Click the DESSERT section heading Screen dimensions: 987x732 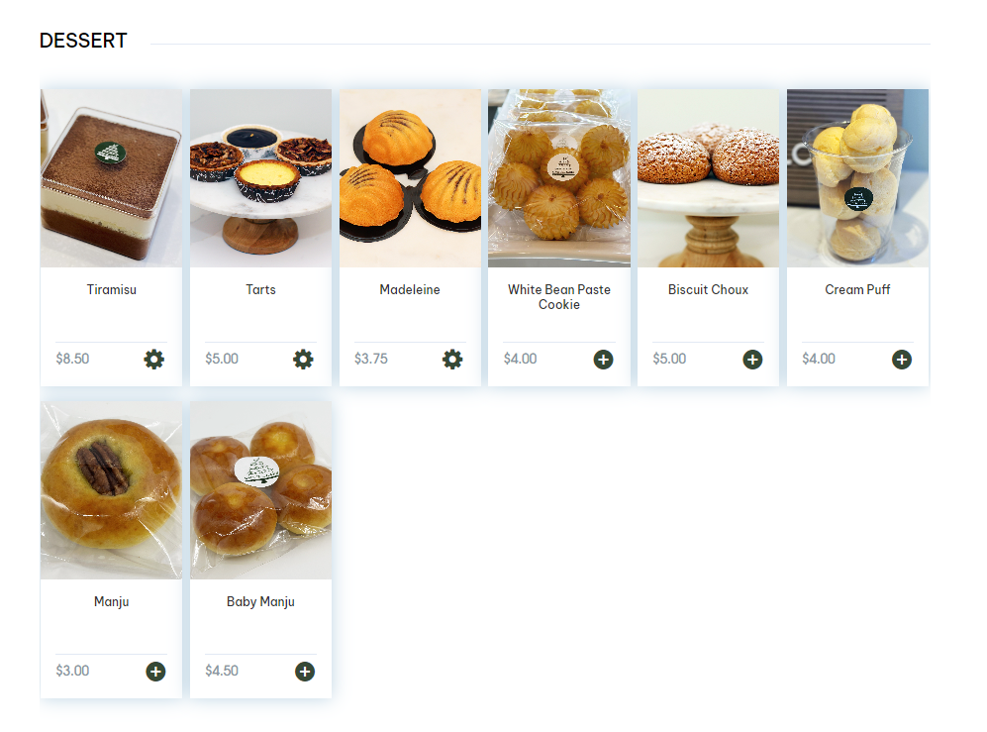(x=83, y=41)
